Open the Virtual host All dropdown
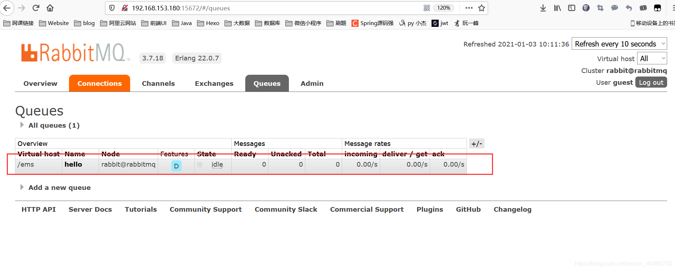675x270 pixels. pyautogui.click(x=652, y=58)
